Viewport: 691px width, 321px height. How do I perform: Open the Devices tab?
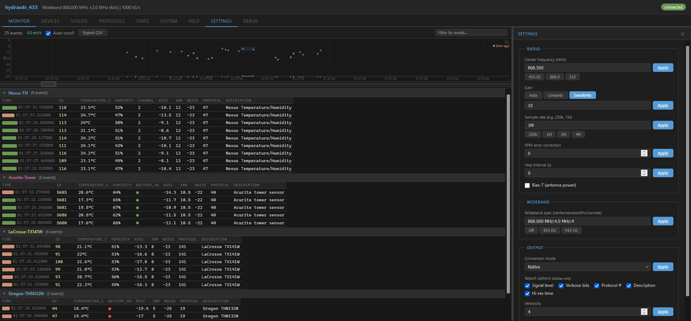tap(50, 21)
